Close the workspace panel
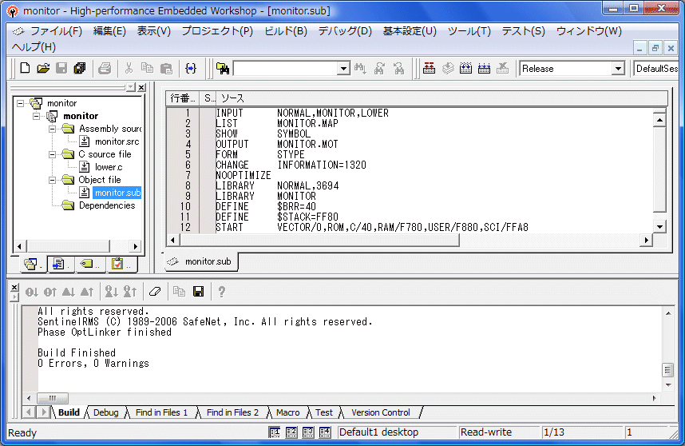This screenshot has height=446, width=685. [x=141, y=87]
